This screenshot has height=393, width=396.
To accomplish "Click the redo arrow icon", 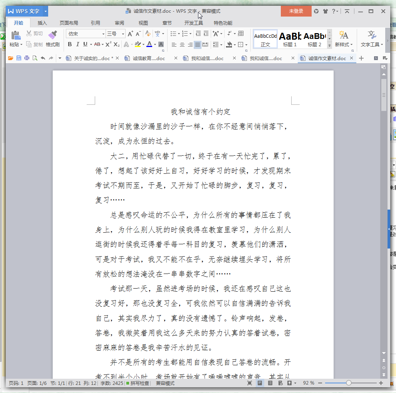I will point(51,58).
